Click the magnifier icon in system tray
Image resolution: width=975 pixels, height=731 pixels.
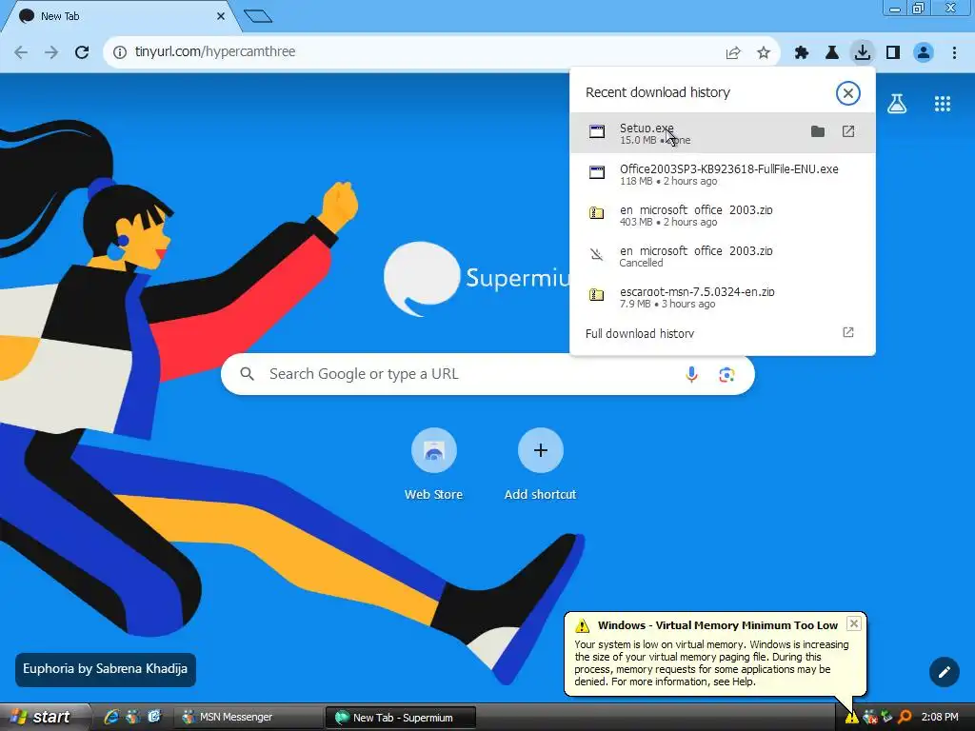tap(905, 718)
